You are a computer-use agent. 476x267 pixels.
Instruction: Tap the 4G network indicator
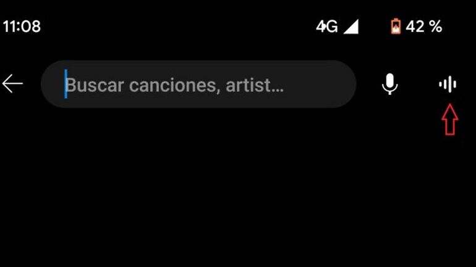coord(326,27)
